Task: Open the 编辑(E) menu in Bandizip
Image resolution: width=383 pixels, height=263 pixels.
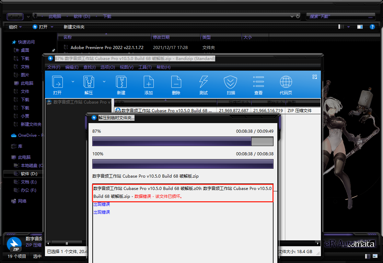Action: pos(72,67)
